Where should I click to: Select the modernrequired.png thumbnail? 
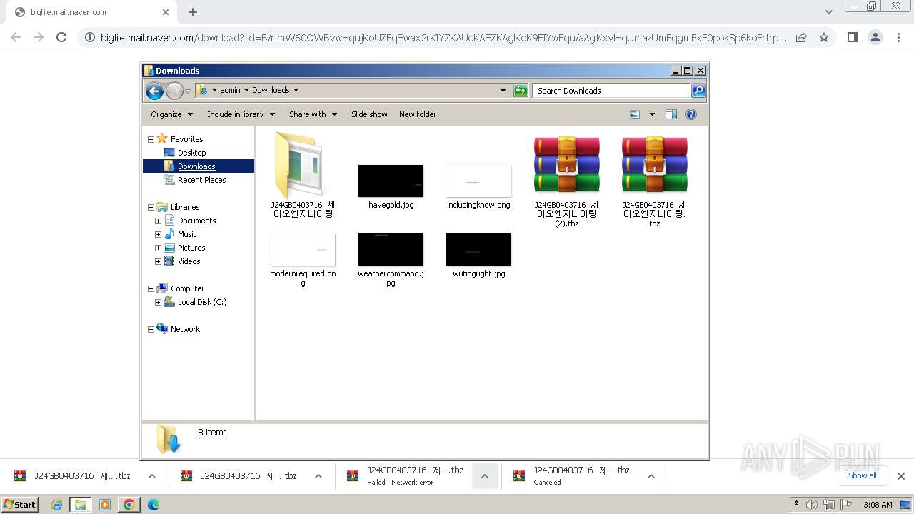pyautogui.click(x=303, y=249)
